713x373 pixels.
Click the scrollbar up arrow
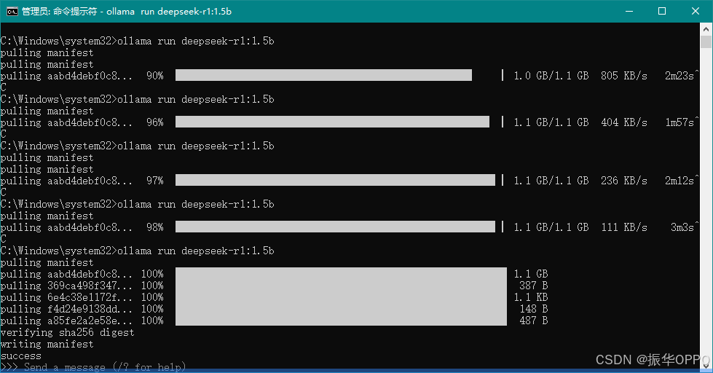(x=706, y=29)
